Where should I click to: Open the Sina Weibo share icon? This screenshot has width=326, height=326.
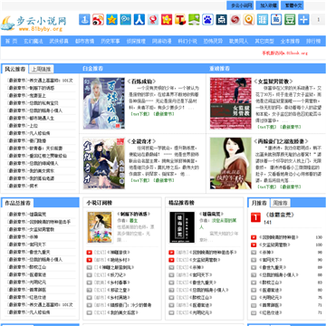coord(98,20)
